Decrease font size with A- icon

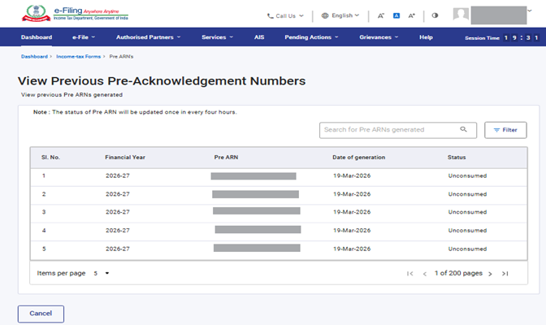[x=381, y=15]
